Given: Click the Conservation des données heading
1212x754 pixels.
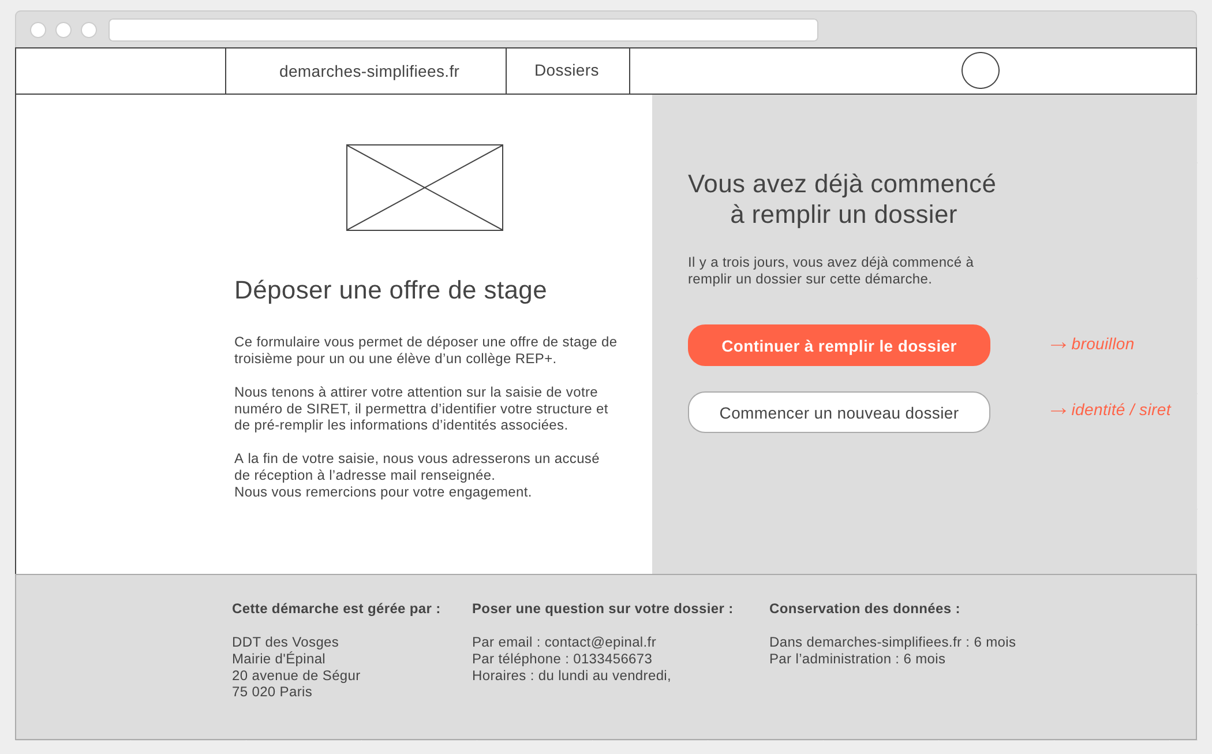Looking at the screenshot, I should (x=863, y=609).
